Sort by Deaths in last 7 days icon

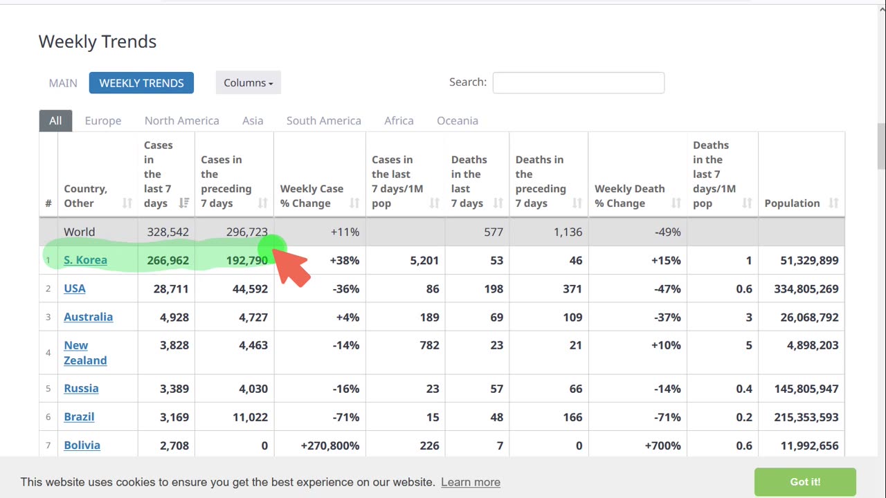498,203
